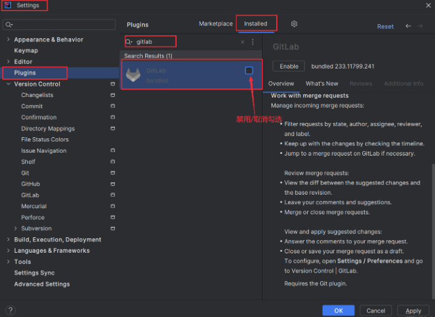The image size is (435, 317).
Task: Select the File Status Colors item
Action: pyautogui.click(x=45, y=139)
